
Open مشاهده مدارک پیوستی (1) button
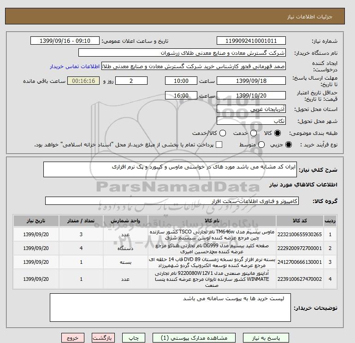click(x=194, y=338)
